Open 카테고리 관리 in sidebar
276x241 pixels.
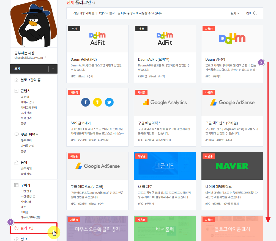click(29, 107)
